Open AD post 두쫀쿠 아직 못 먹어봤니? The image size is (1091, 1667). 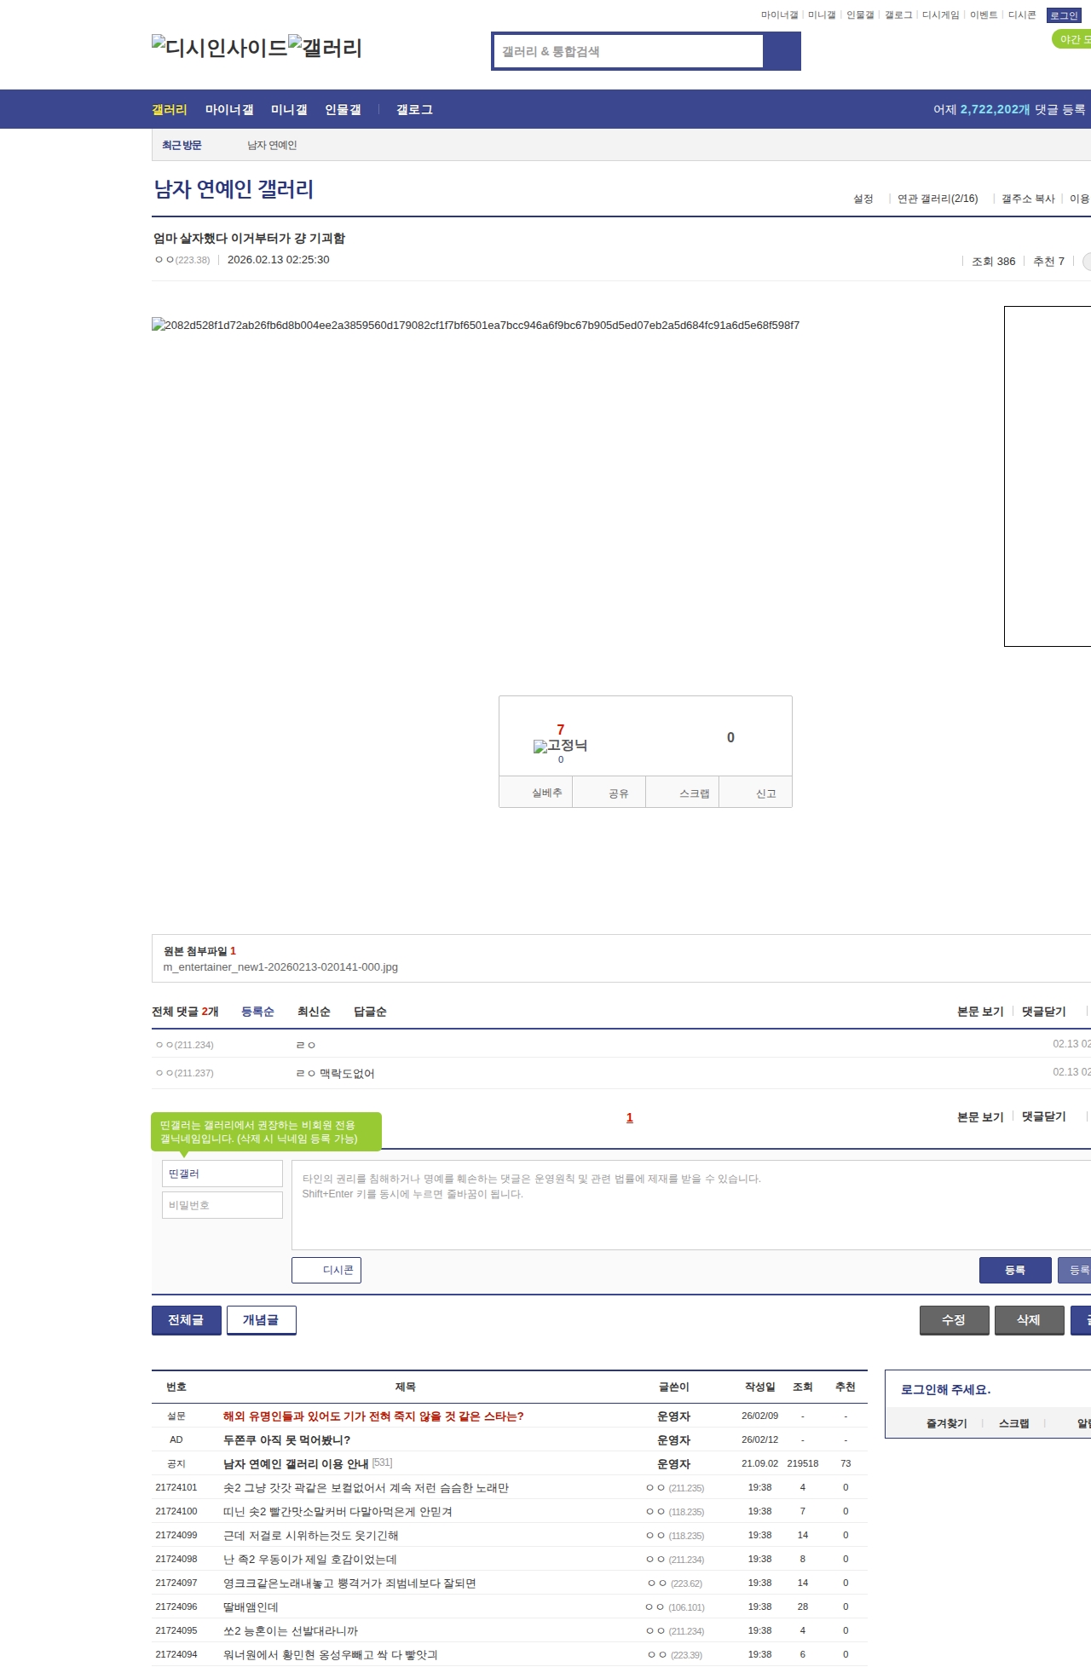[x=286, y=1439]
